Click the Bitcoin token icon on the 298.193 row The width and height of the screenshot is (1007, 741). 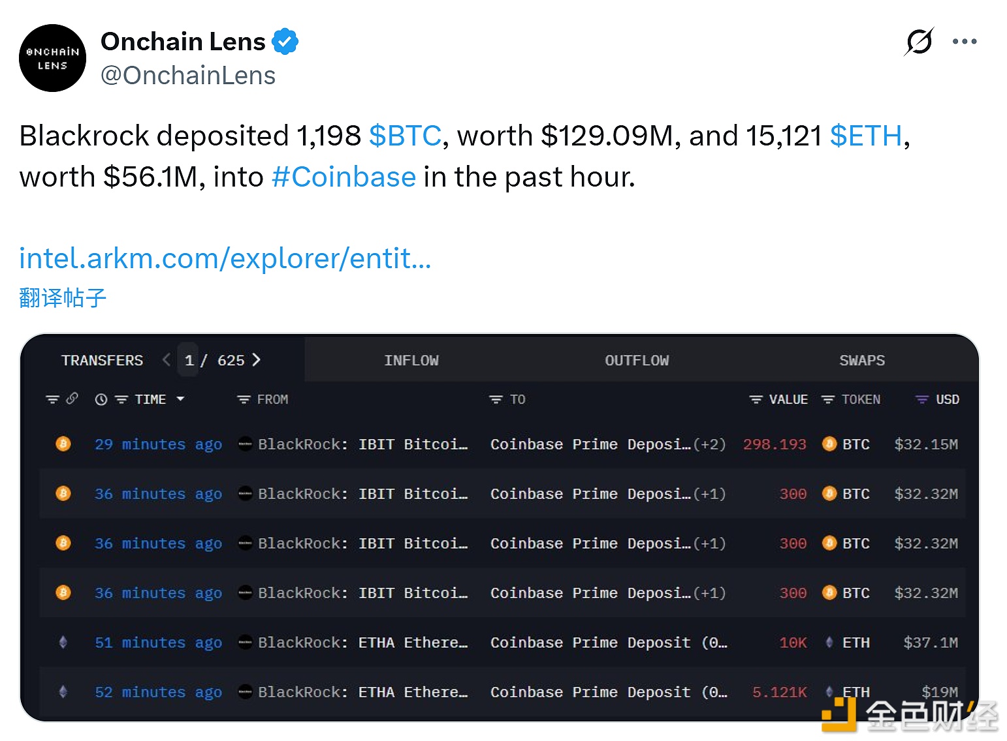click(829, 444)
